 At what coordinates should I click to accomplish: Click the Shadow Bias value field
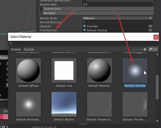118,5
